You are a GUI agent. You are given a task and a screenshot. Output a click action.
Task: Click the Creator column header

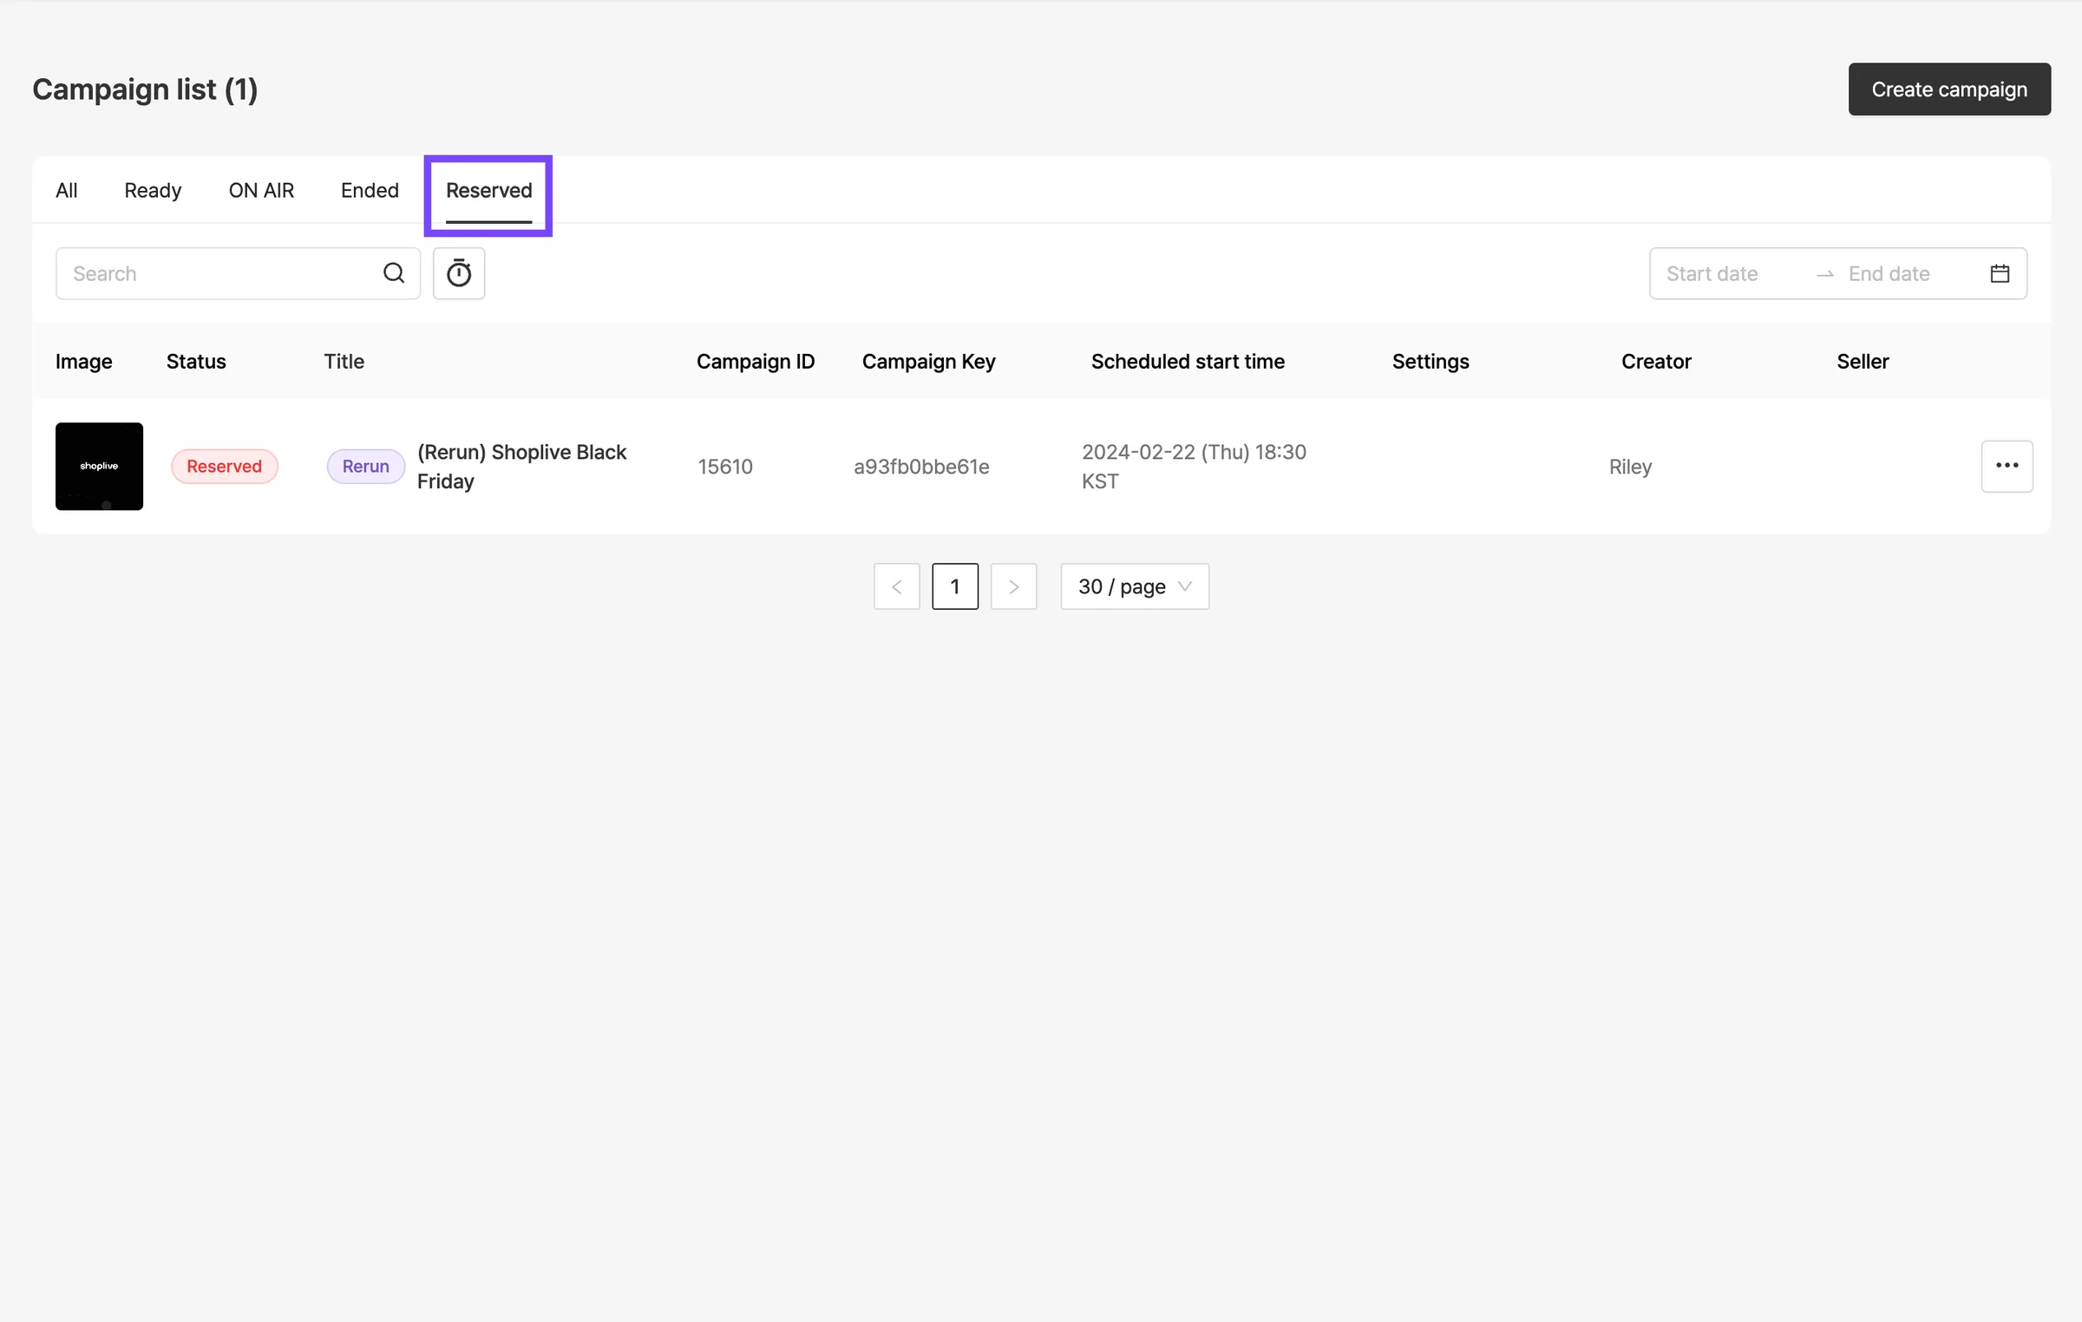pos(1656,361)
